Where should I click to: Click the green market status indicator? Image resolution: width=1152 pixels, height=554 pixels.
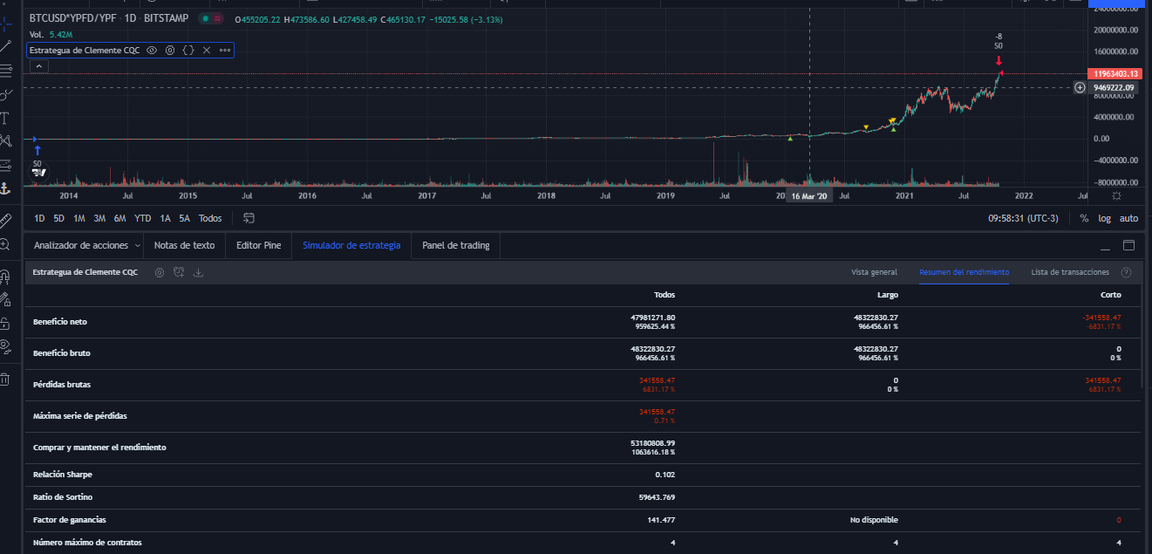coord(204,18)
